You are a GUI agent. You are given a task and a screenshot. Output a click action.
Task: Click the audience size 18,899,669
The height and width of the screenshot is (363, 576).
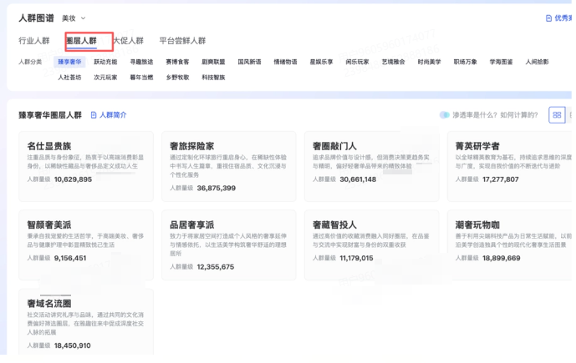(x=501, y=258)
